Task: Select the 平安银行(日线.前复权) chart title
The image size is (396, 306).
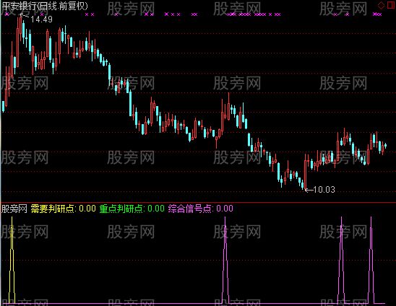Action: (45, 6)
